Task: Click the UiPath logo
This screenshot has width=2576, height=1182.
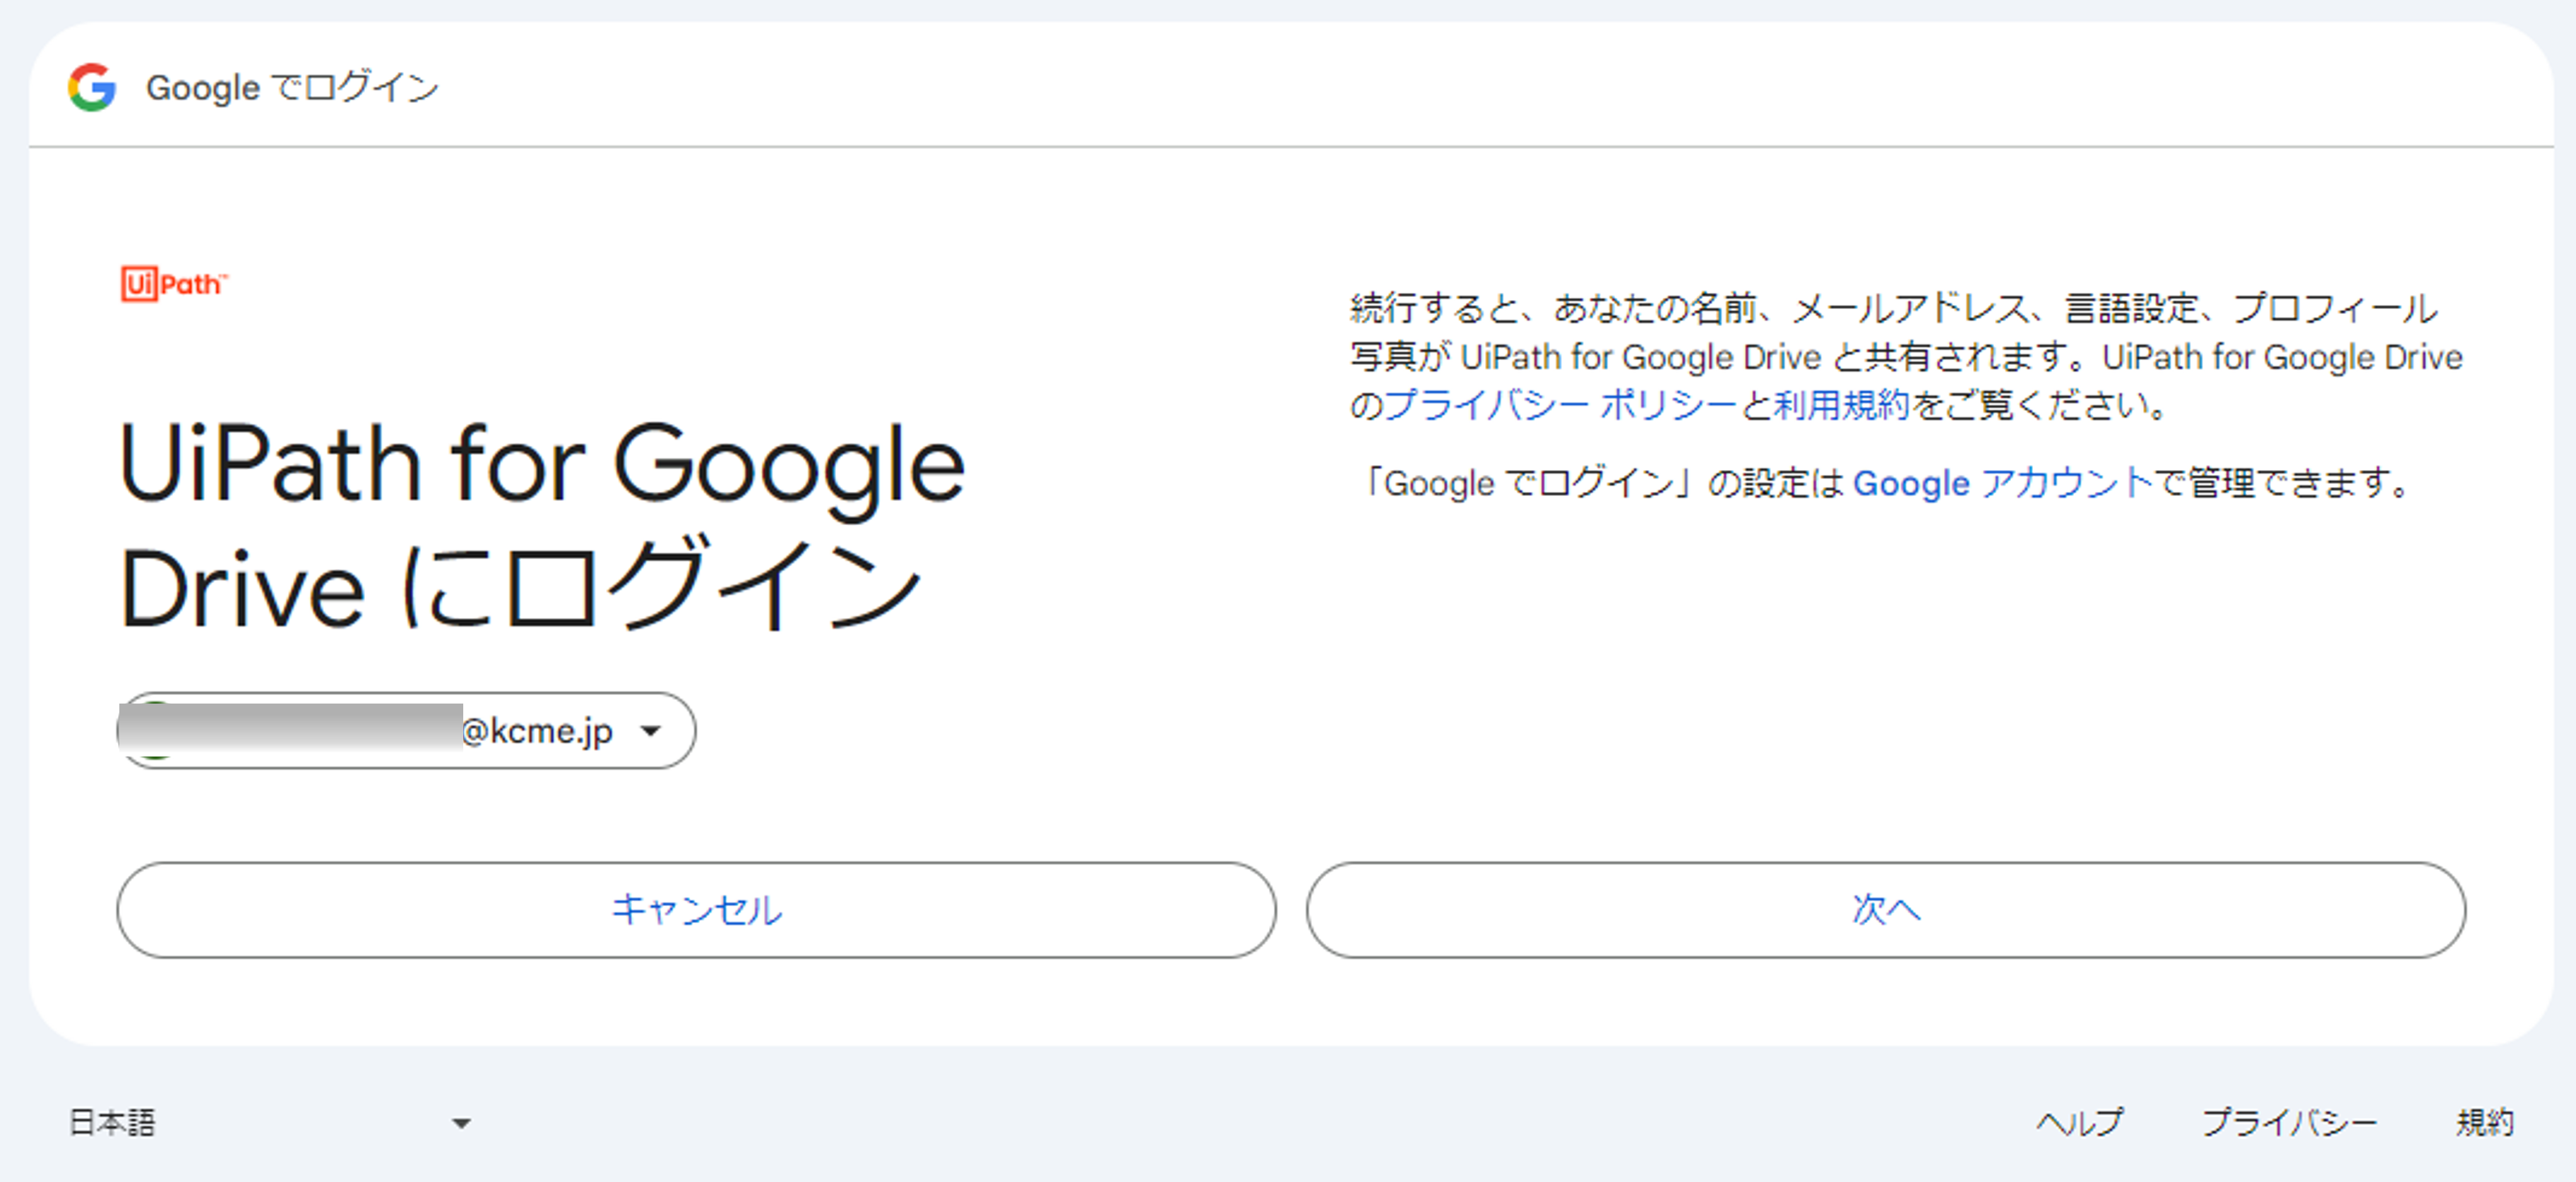Action: (174, 284)
